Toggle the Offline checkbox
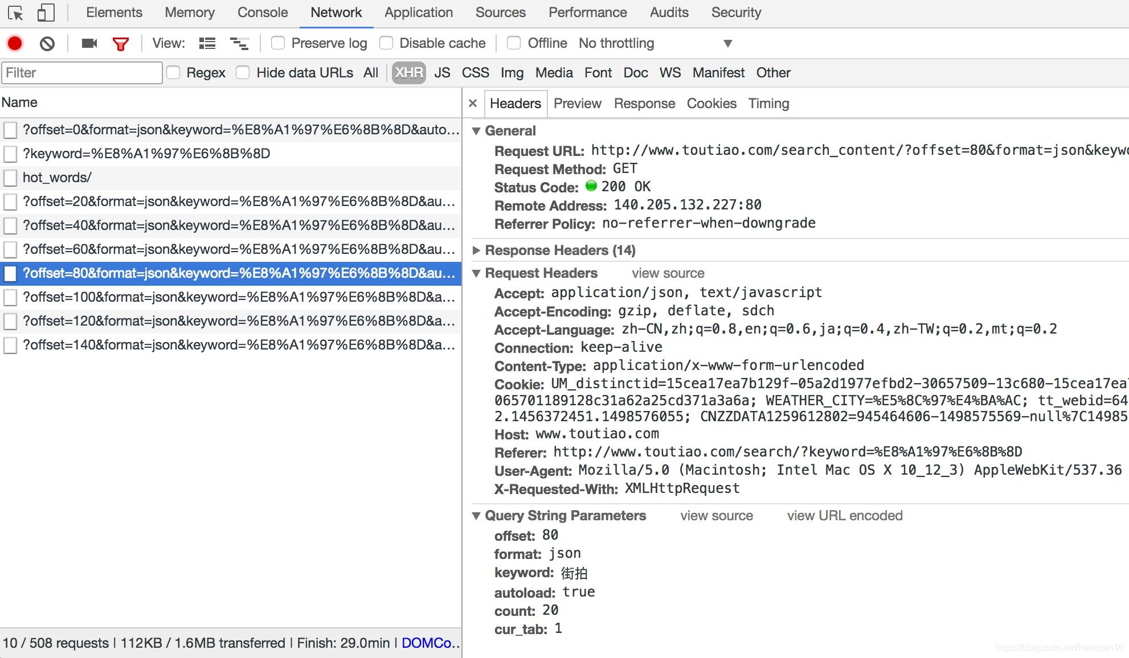Viewport: 1129px width, 658px height. click(x=513, y=43)
